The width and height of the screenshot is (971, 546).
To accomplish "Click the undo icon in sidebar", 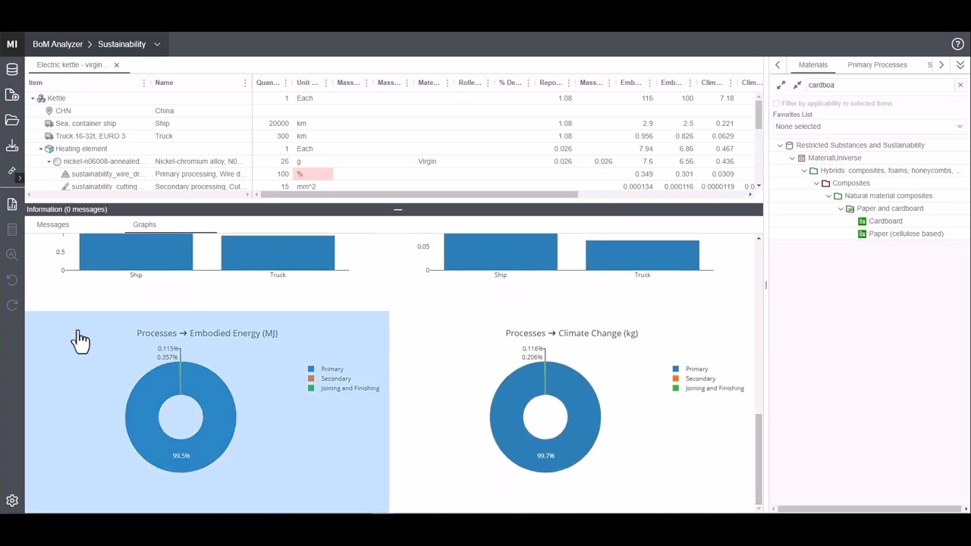I will pos(11,280).
